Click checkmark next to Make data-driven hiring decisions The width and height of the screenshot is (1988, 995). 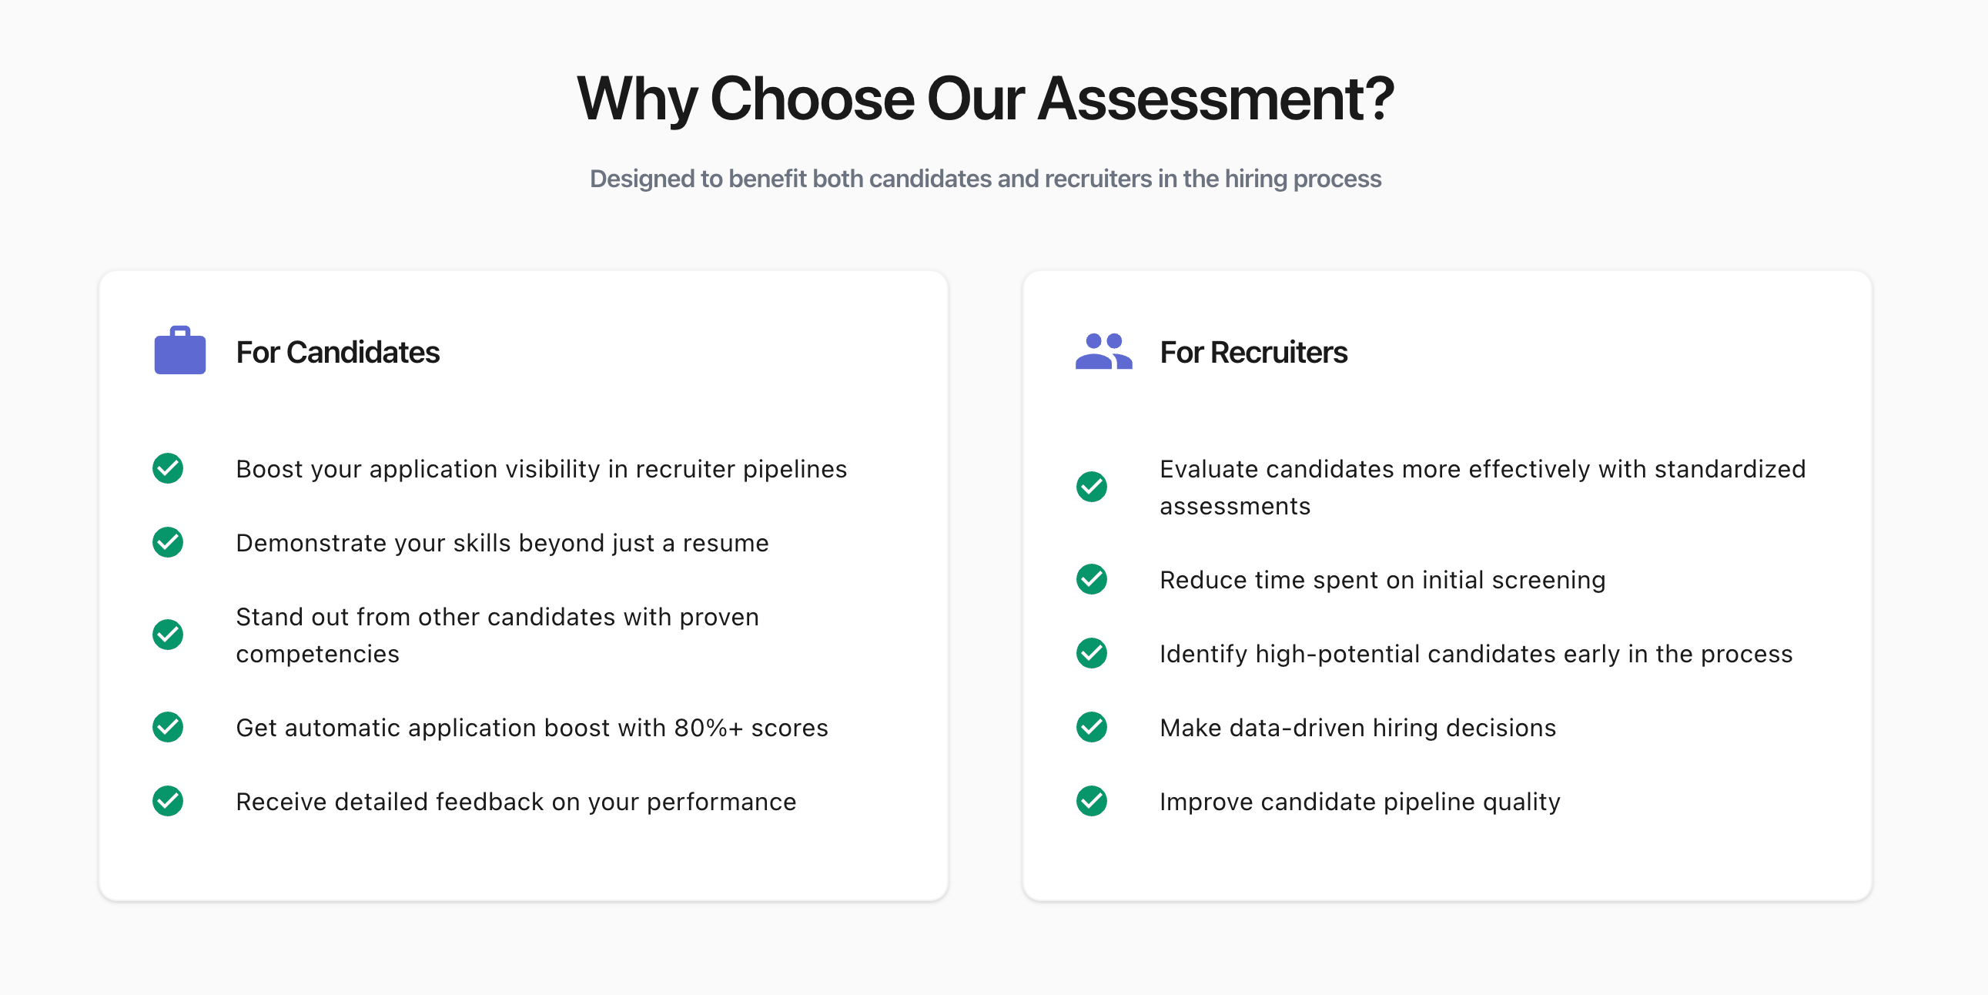(x=1091, y=727)
